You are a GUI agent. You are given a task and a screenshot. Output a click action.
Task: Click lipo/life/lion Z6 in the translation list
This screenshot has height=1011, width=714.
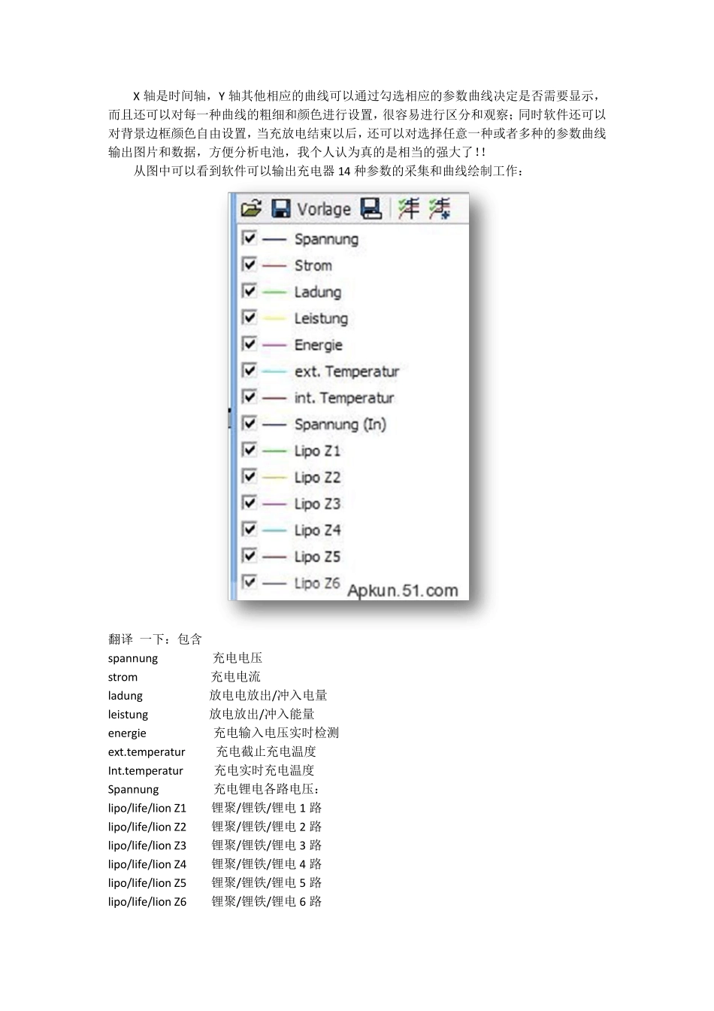[x=147, y=902]
